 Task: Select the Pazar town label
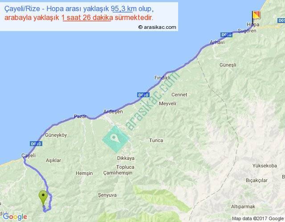tap(79, 116)
